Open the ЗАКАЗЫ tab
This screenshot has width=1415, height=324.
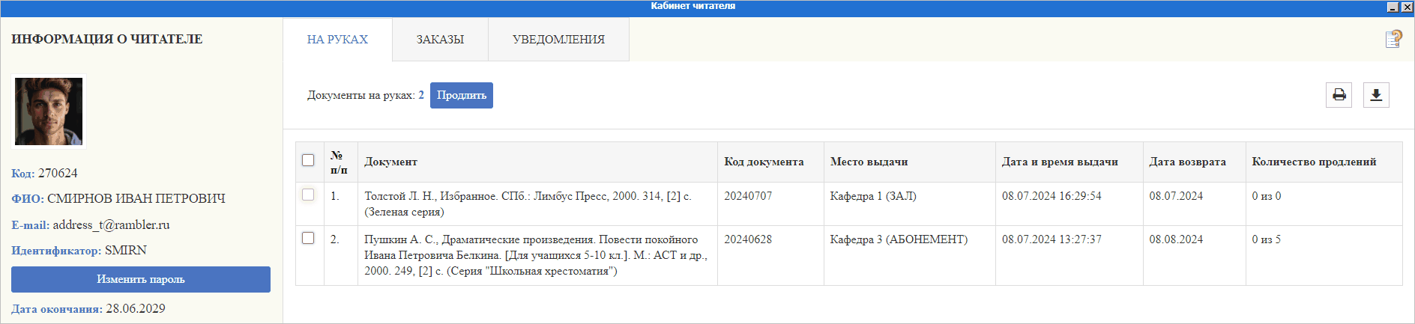coord(440,39)
